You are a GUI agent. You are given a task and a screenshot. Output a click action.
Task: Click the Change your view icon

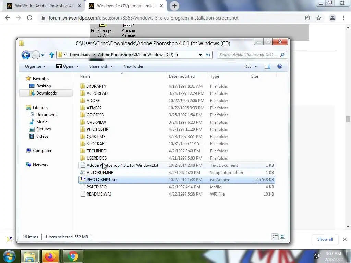tap(248, 66)
